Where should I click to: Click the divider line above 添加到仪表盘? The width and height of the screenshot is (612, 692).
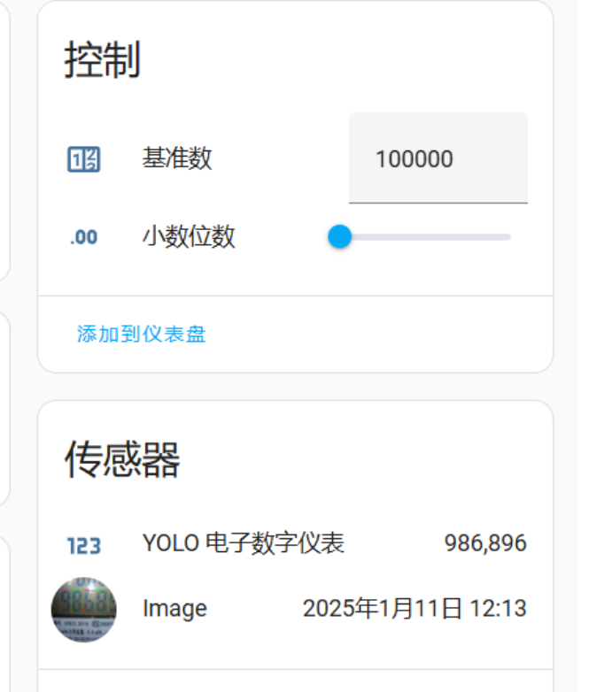click(x=295, y=296)
